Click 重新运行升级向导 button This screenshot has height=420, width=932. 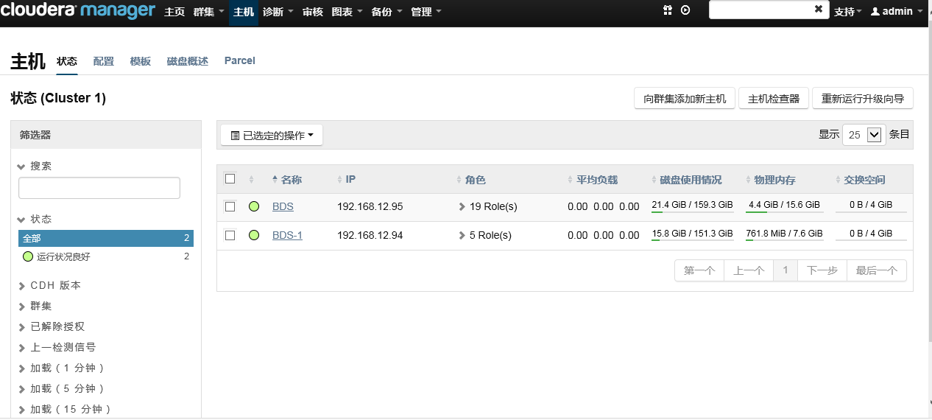pyautogui.click(x=863, y=98)
